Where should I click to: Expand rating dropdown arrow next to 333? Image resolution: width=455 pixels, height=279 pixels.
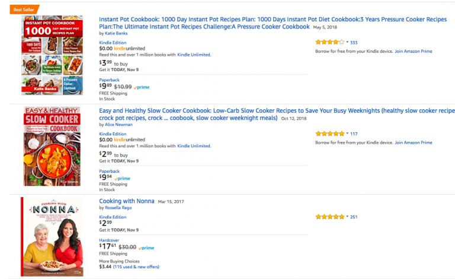point(347,42)
